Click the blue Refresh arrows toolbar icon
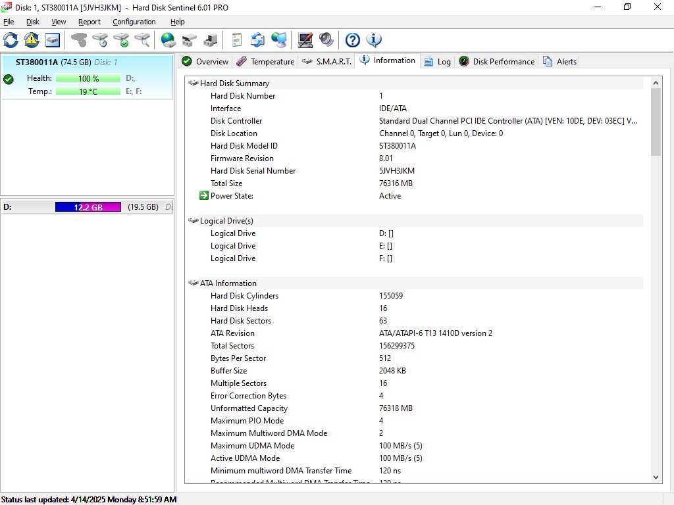The height and width of the screenshot is (505, 674). click(11, 40)
